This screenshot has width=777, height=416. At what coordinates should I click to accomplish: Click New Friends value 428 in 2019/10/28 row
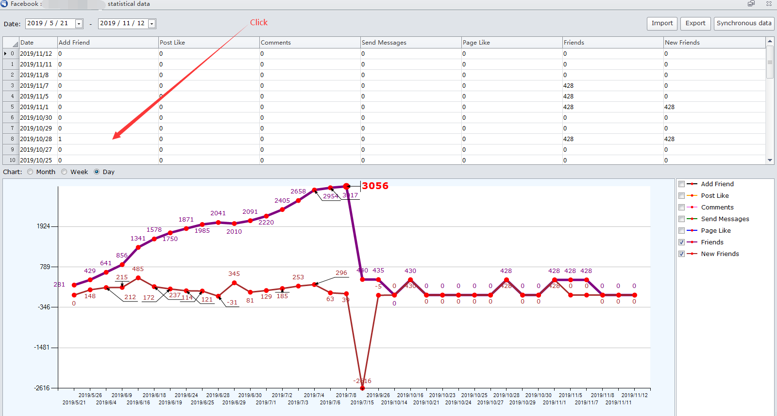click(x=714, y=139)
